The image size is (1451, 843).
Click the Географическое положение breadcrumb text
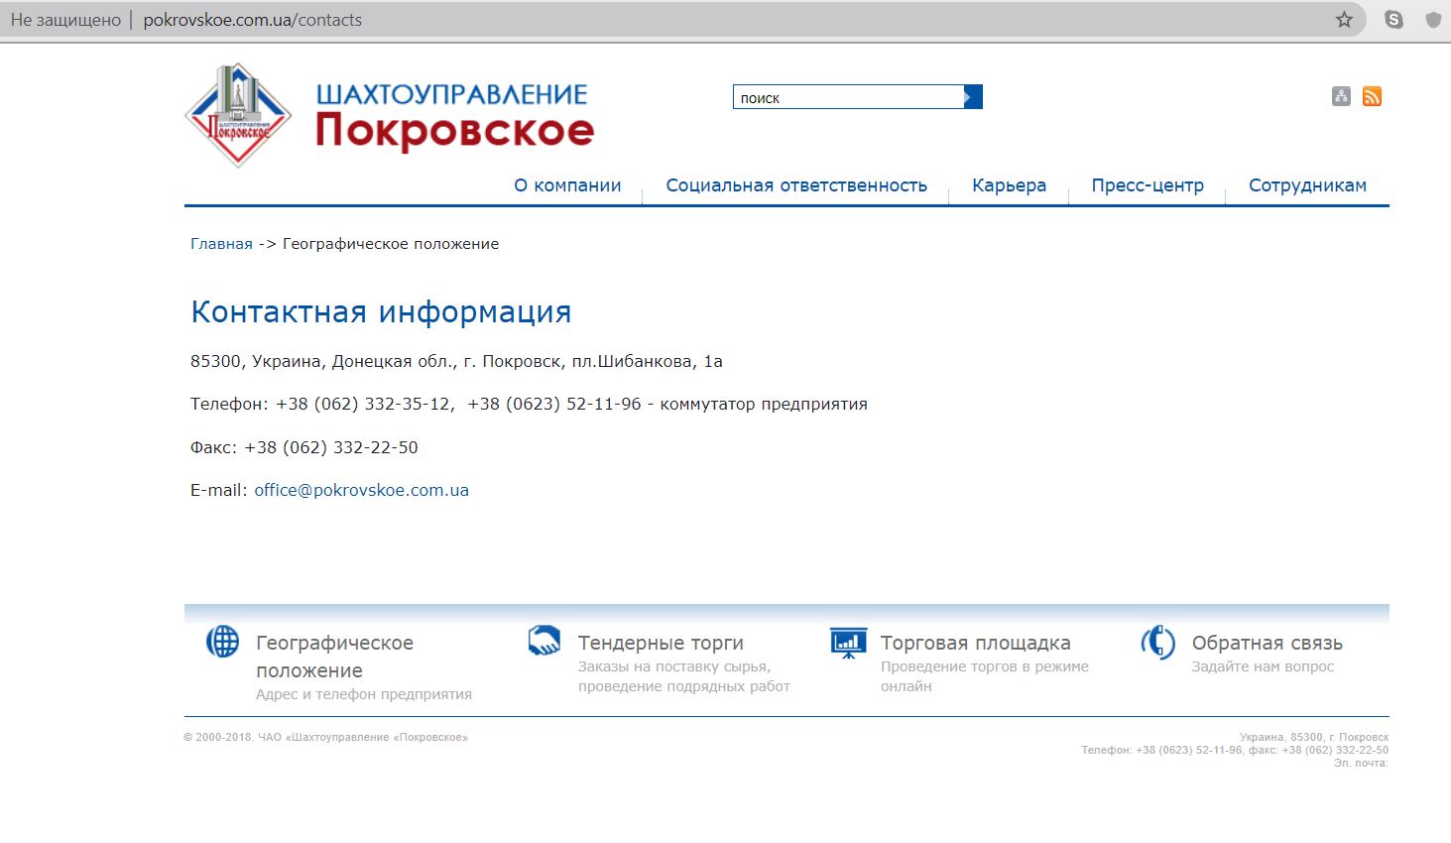coord(391,244)
